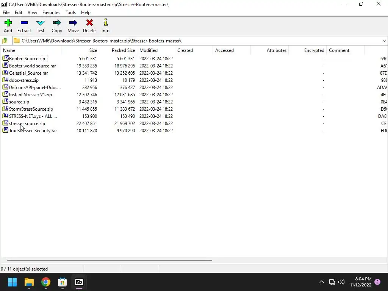Sort by Accessed column header
The image size is (388, 291).
coord(232,50)
